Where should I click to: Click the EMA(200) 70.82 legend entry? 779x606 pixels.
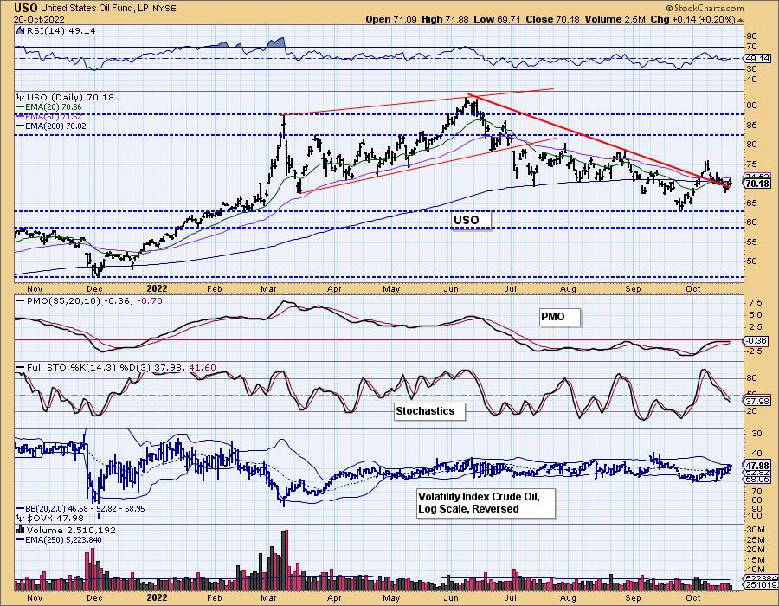click(x=55, y=126)
